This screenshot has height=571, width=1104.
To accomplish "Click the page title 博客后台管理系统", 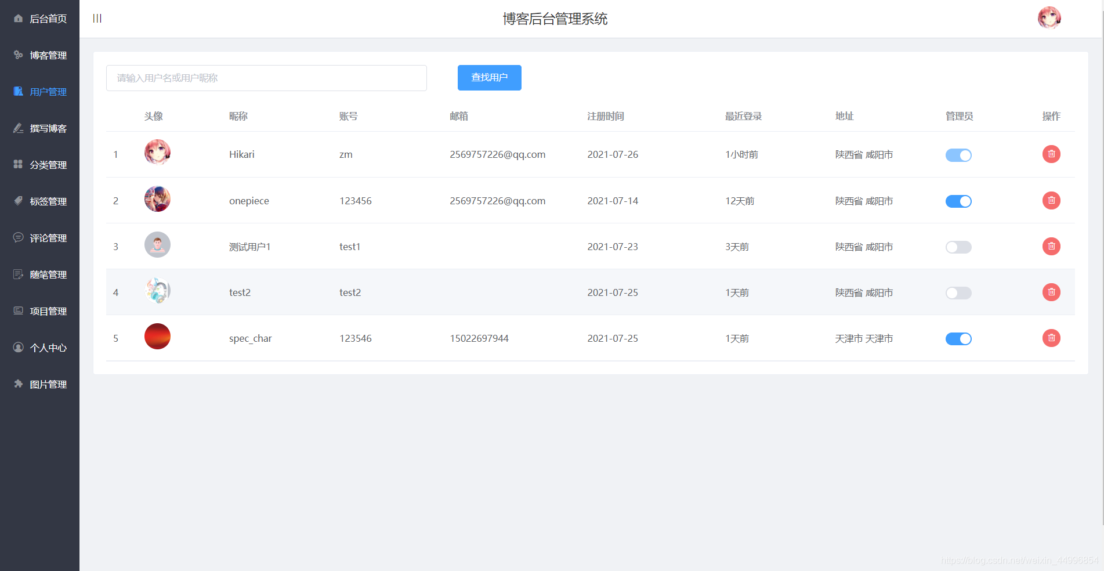I will (555, 19).
